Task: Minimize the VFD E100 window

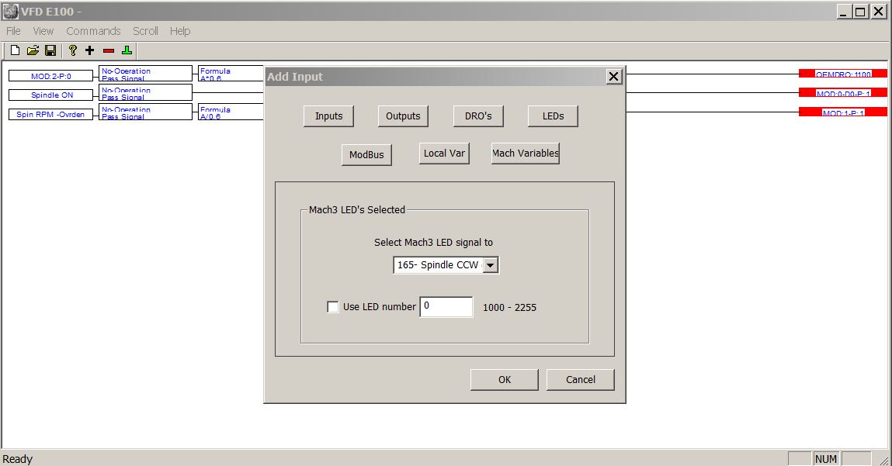Action: pos(844,12)
